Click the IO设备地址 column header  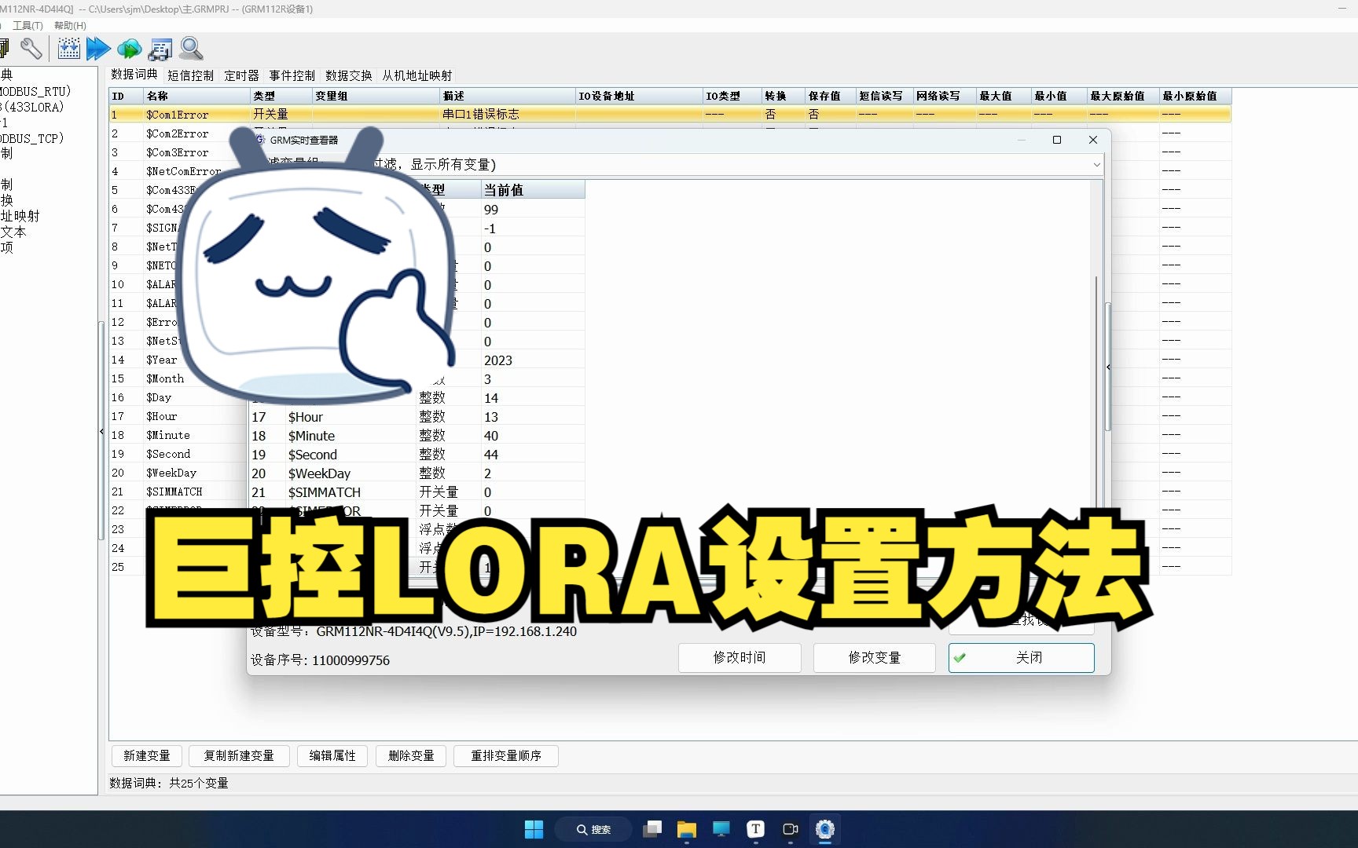click(x=639, y=96)
